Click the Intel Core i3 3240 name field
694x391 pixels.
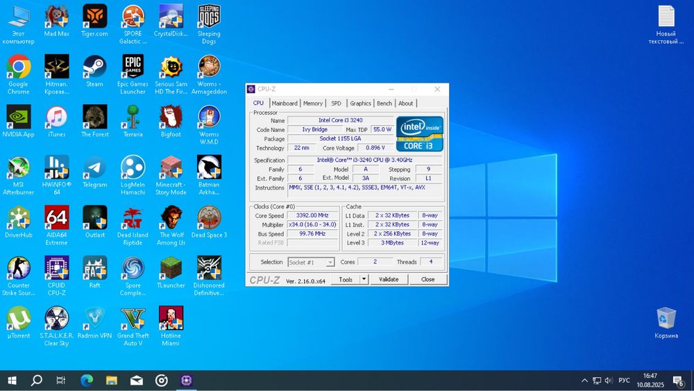[340, 120]
